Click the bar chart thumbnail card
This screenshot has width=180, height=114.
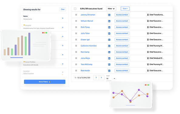point(26,45)
